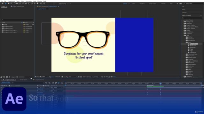This screenshot has height=114, width=204.
Task: Click the new composition icon in Project panel
Action: tap(7, 77)
